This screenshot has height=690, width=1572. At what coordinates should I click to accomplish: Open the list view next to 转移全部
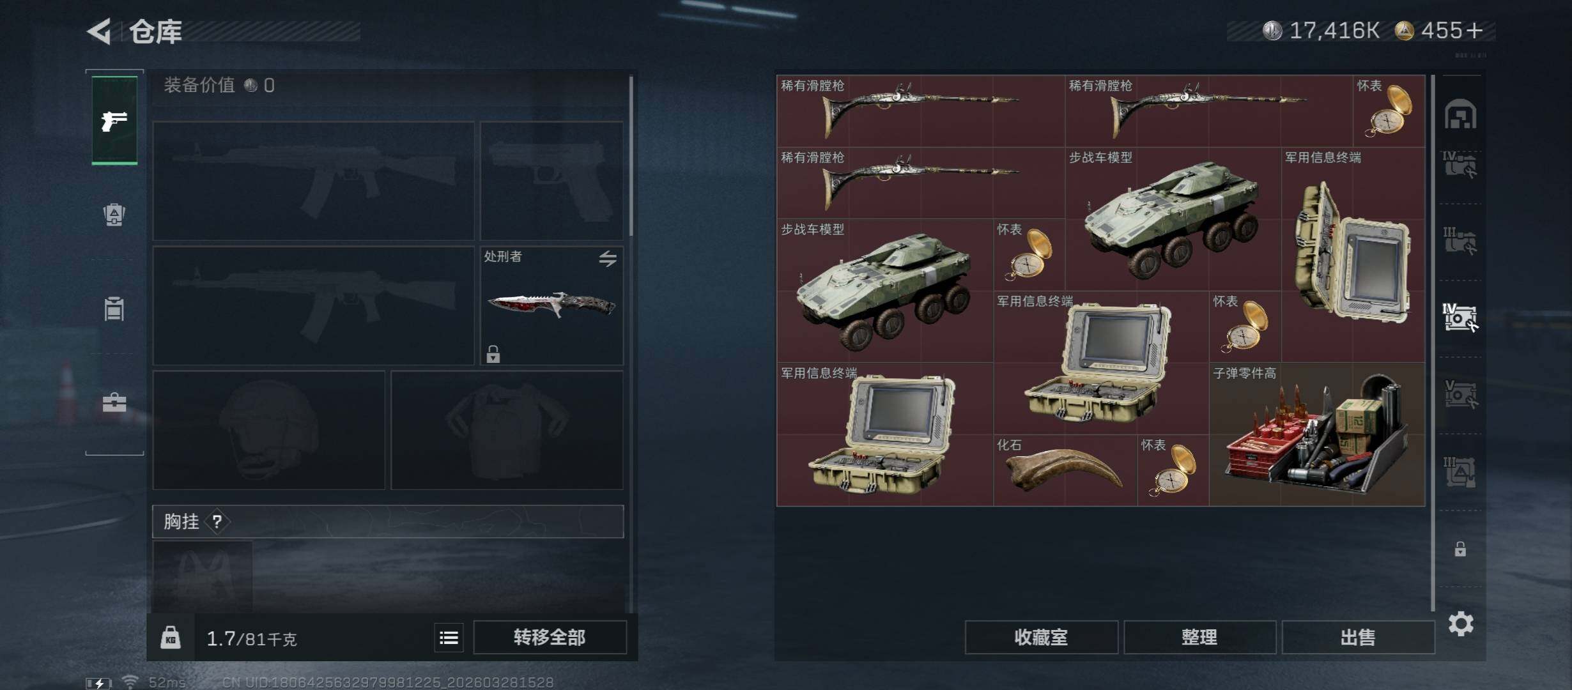click(x=449, y=637)
